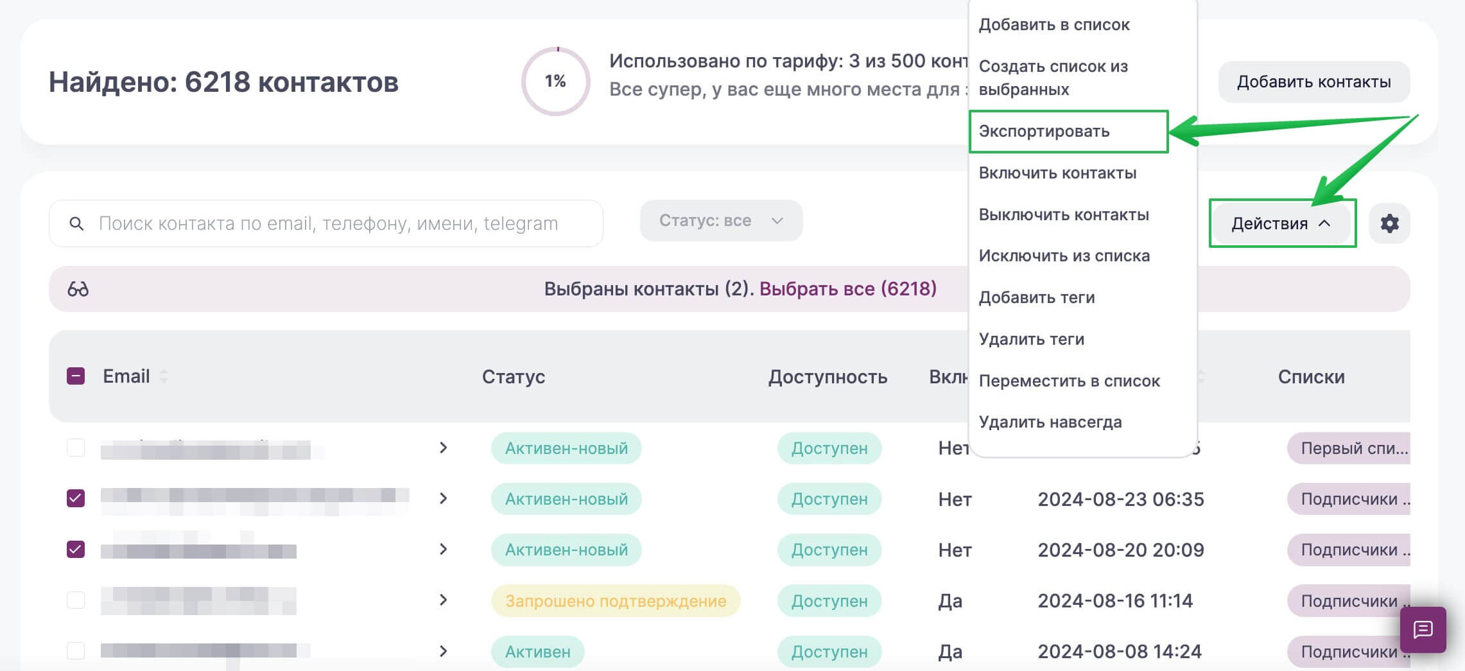Toggle the header select-all checkbox

point(76,376)
